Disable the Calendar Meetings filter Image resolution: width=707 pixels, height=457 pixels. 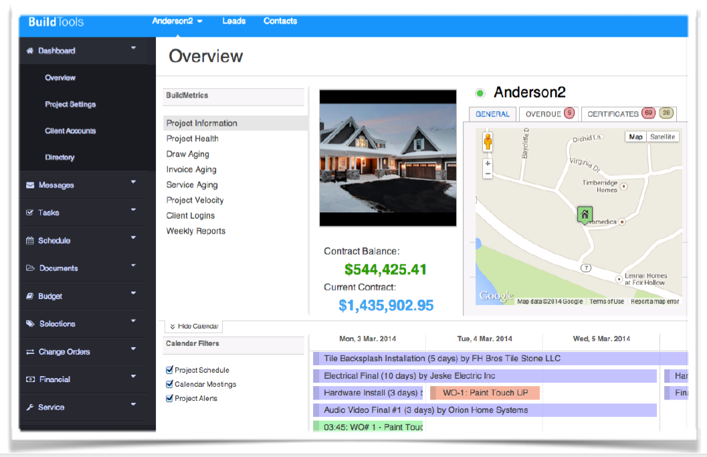(x=169, y=384)
